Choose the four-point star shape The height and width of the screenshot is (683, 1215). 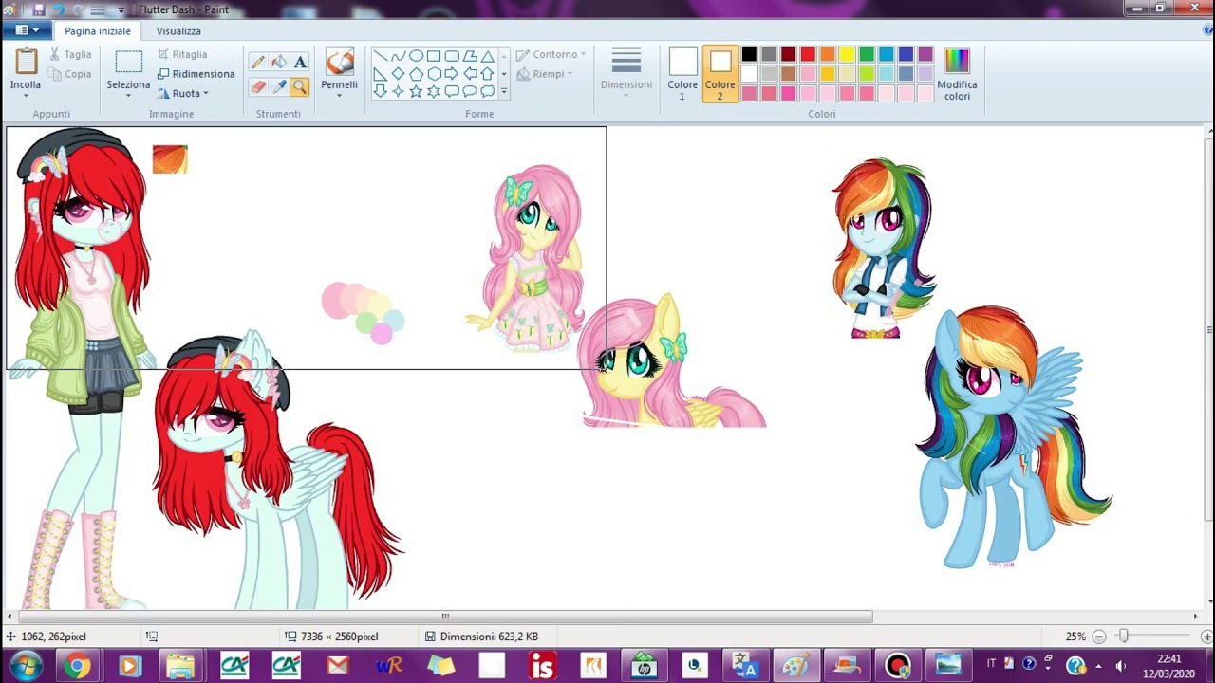[398, 92]
